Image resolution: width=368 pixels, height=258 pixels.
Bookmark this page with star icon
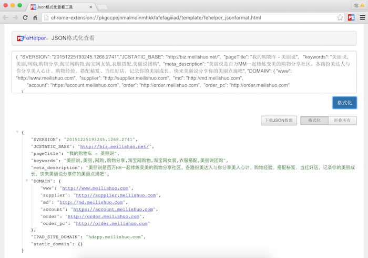[x=340, y=17]
